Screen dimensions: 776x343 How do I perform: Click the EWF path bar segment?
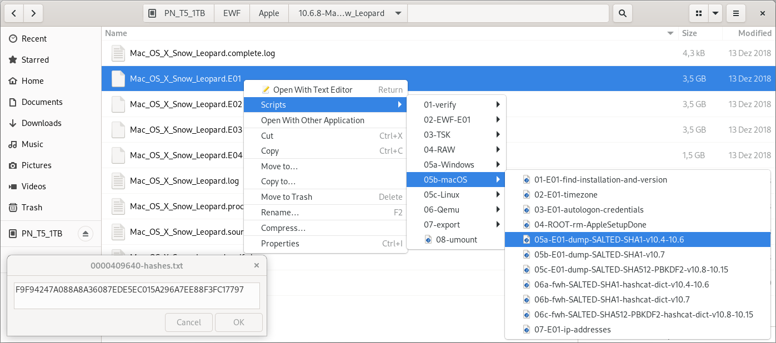pos(232,13)
